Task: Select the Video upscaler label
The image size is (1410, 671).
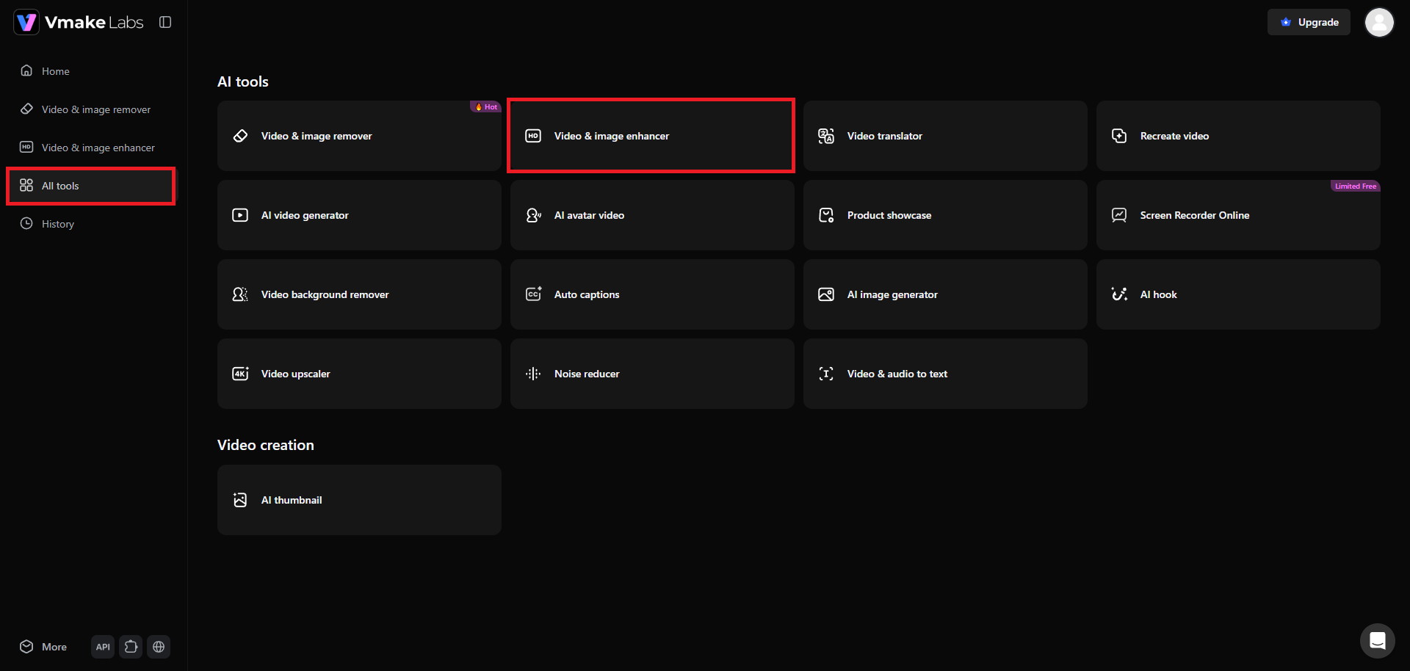Action: 296,374
